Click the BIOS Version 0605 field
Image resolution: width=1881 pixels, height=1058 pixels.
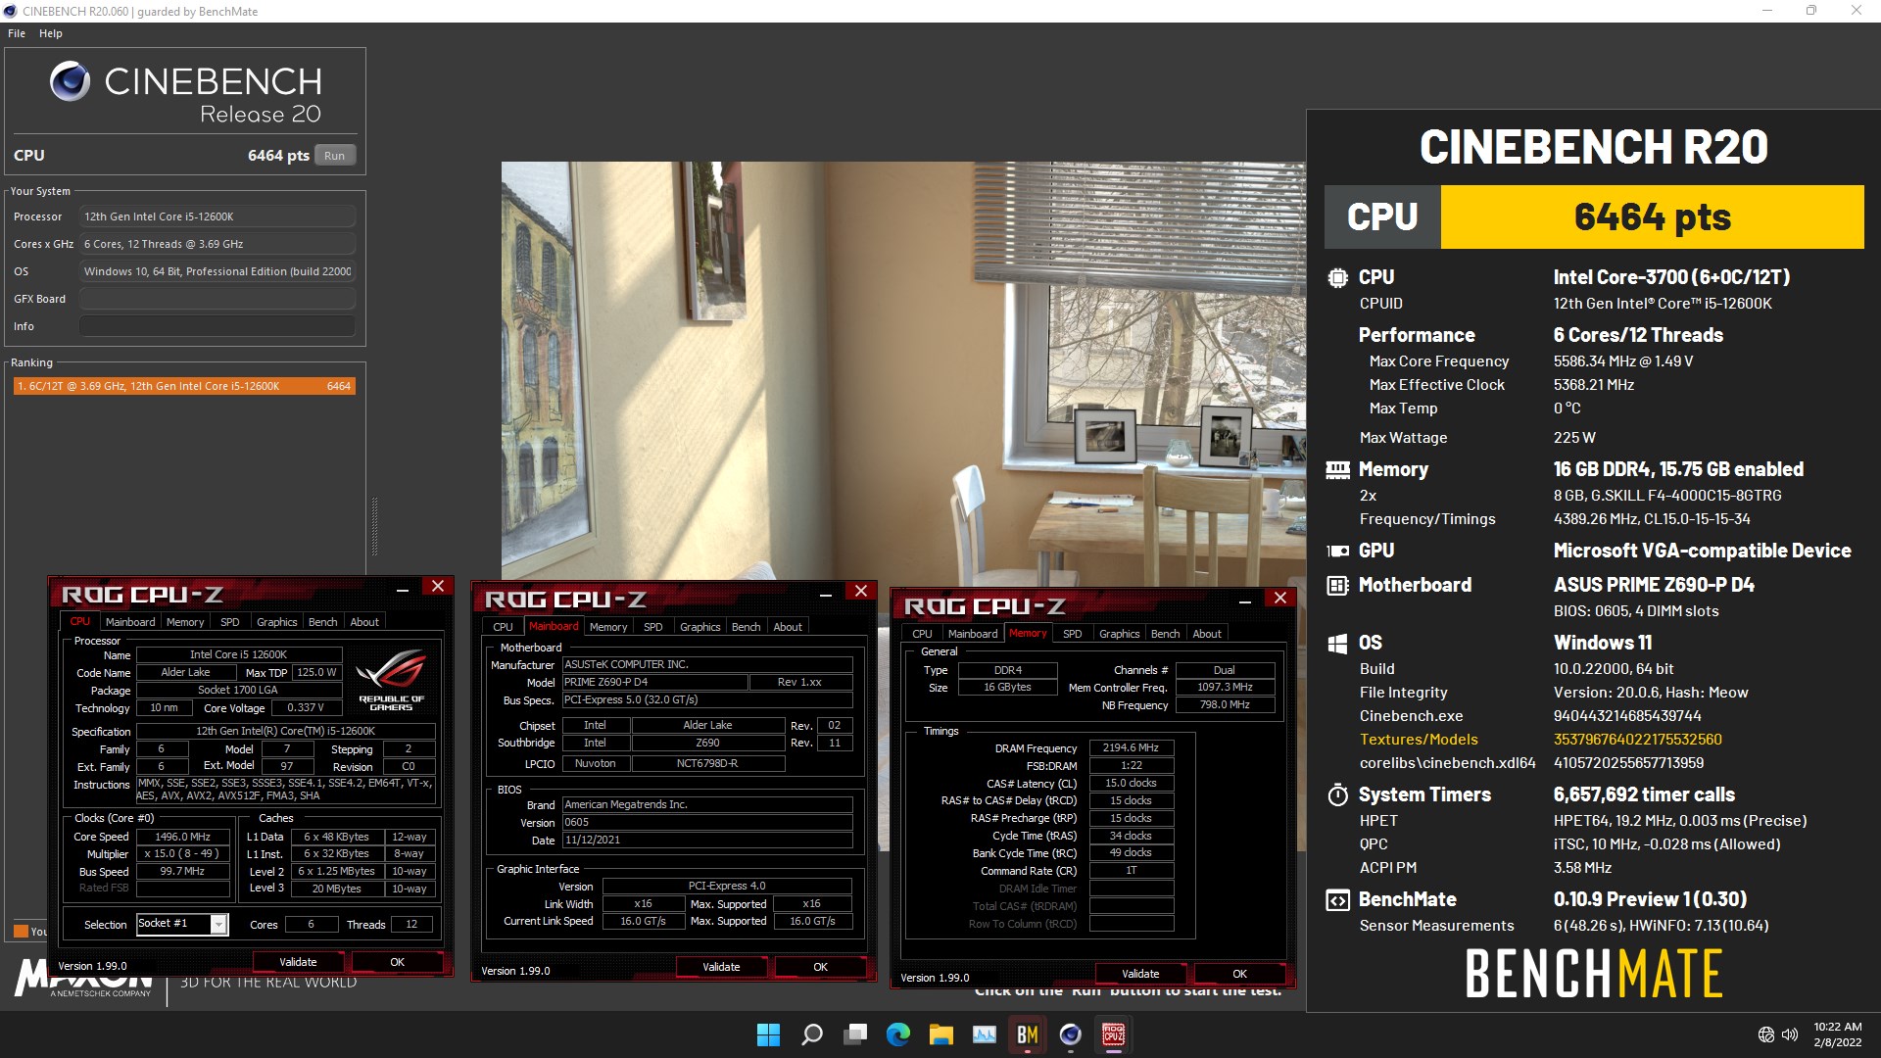pyautogui.click(x=707, y=822)
